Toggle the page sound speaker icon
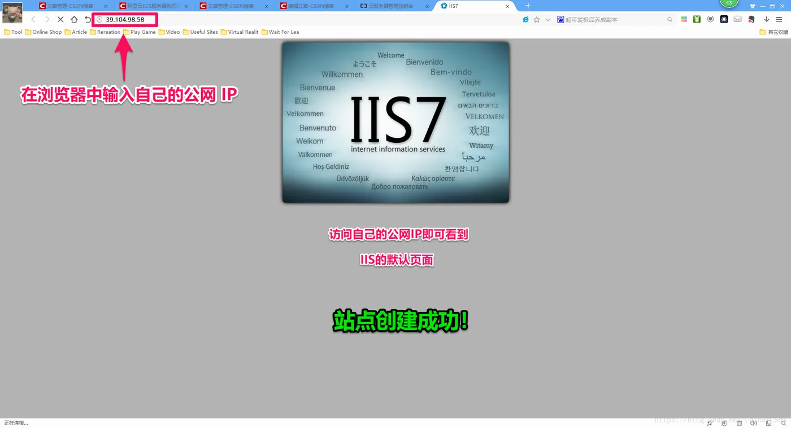The height and width of the screenshot is (428, 791). pyautogui.click(x=753, y=423)
